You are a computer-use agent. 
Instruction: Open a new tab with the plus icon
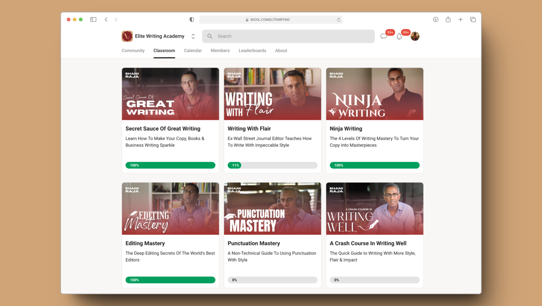click(x=460, y=19)
